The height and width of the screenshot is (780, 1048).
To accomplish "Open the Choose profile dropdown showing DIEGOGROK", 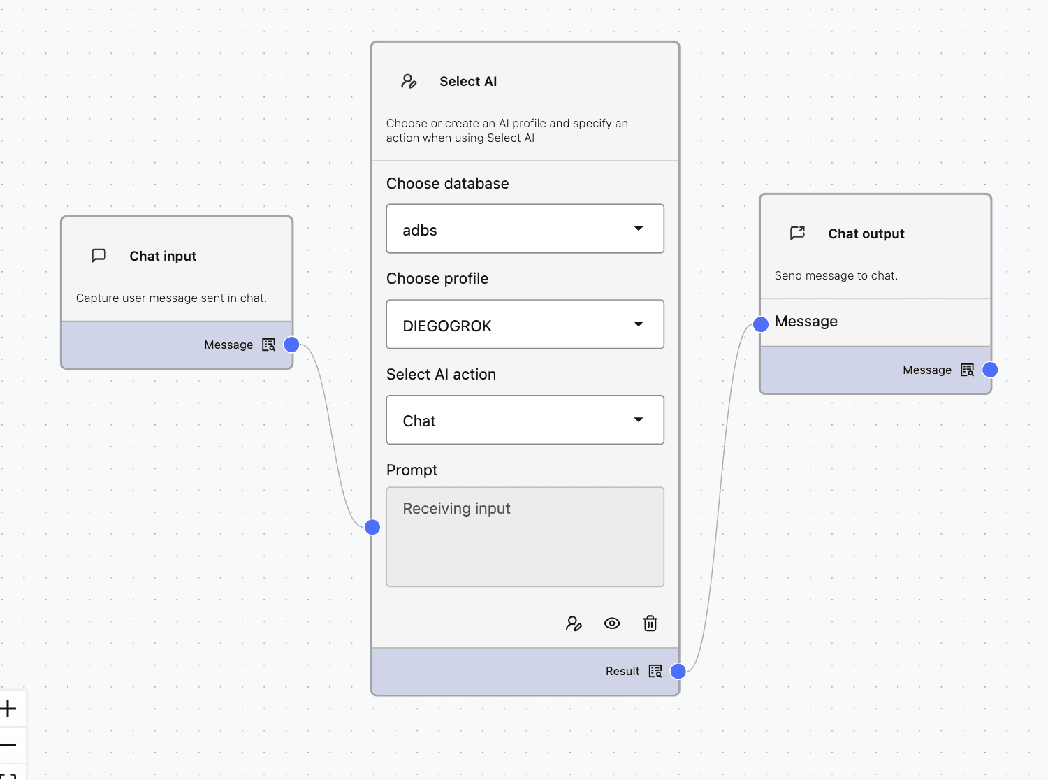I will 524,324.
